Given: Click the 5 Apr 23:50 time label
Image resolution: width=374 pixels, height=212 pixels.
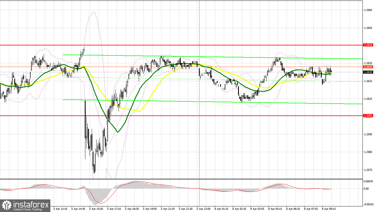Looking at the screenshot, I should tap(204, 209).
